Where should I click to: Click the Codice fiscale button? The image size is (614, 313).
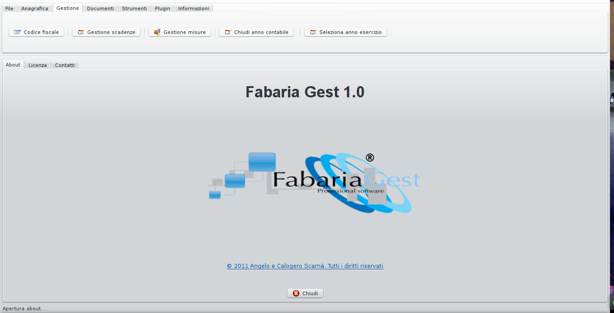(x=37, y=32)
